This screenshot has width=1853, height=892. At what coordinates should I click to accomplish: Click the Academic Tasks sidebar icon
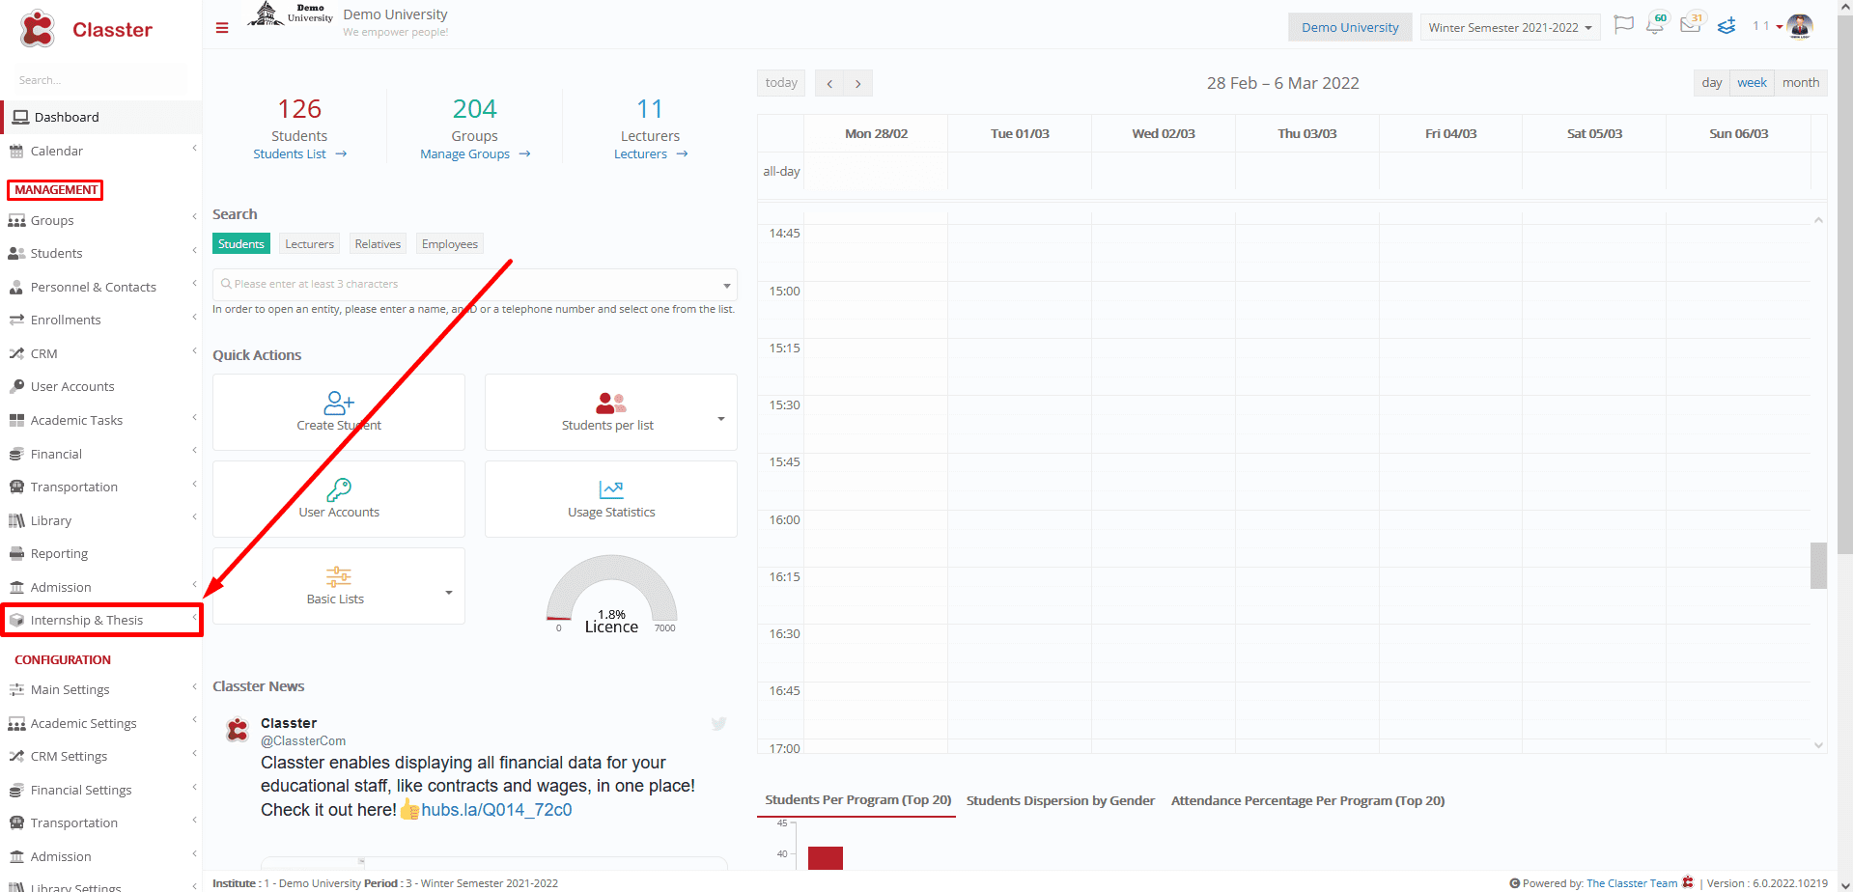(x=16, y=420)
